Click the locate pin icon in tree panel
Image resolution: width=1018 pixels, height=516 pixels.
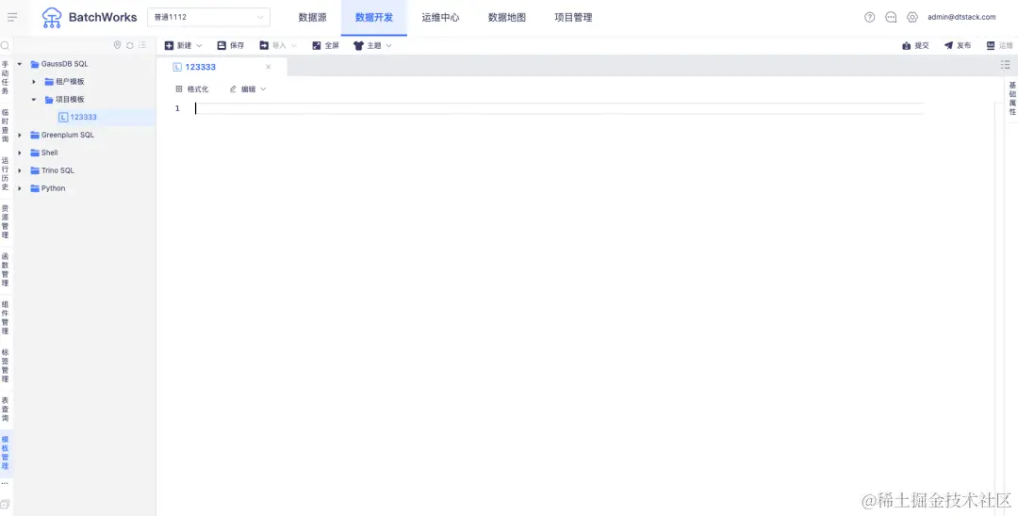(x=118, y=45)
